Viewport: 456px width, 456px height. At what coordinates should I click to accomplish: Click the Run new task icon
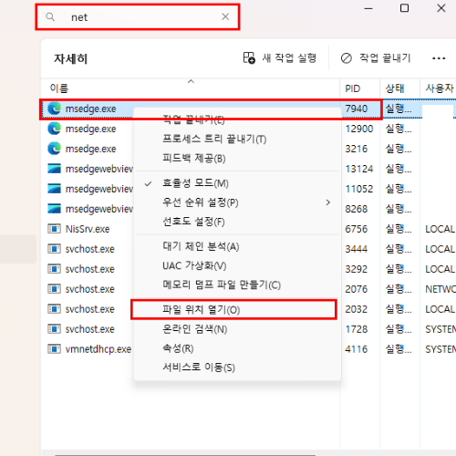pyautogui.click(x=249, y=57)
